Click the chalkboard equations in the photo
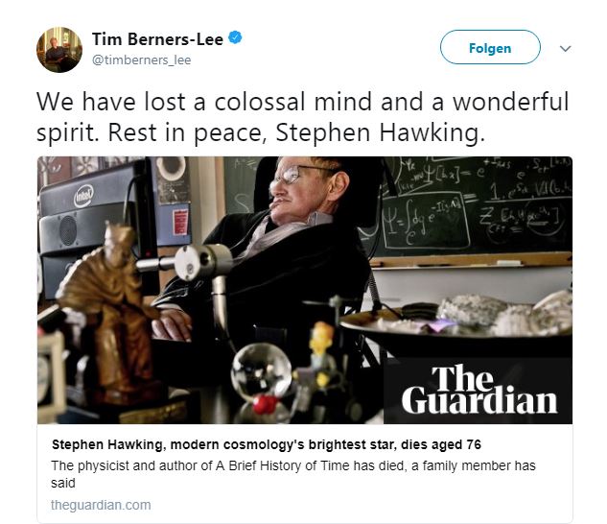Image resolution: width=607 pixels, height=524 pixels. pos(475,205)
